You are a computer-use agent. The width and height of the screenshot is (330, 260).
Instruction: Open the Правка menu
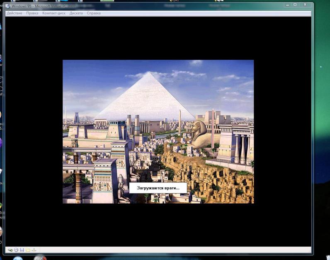(x=32, y=13)
